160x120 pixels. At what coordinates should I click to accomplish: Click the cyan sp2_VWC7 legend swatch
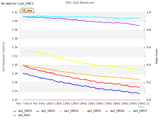[x=130, y=111]
